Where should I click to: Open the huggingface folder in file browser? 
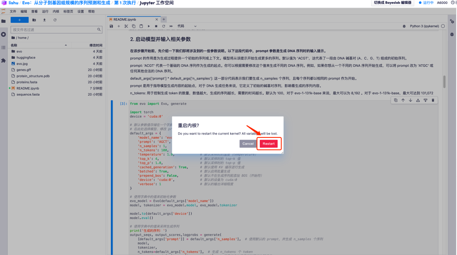pos(26,58)
